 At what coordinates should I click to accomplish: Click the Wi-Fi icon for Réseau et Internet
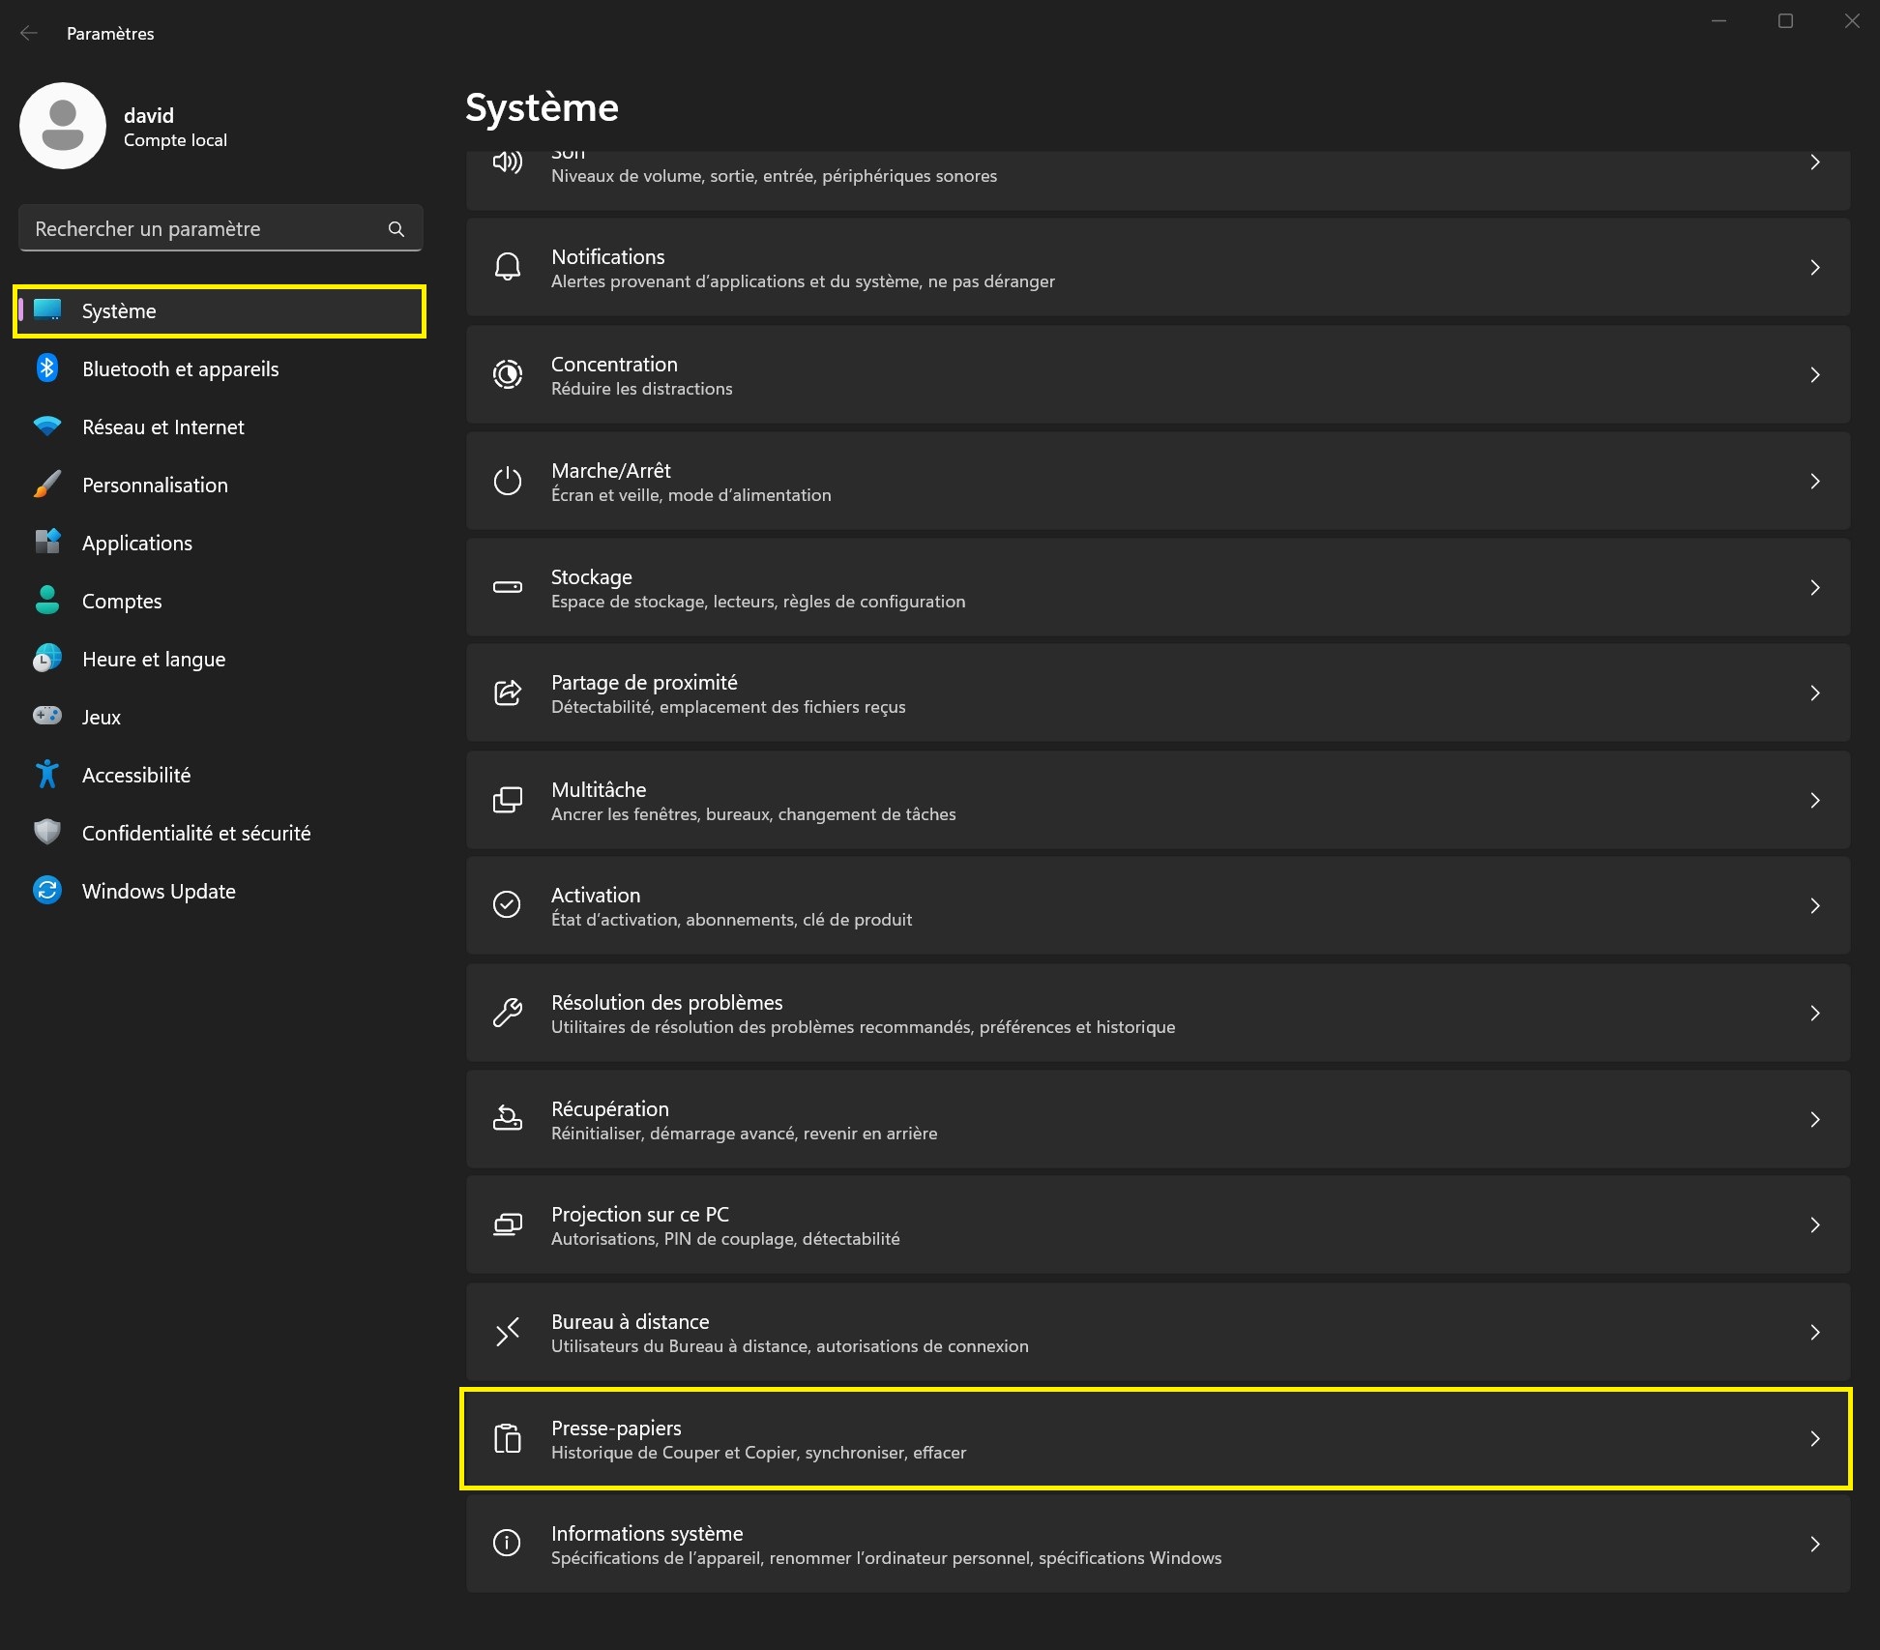[x=46, y=427]
